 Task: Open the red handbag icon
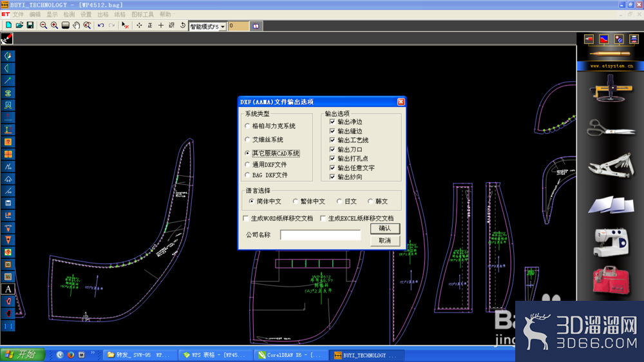(611, 281)
